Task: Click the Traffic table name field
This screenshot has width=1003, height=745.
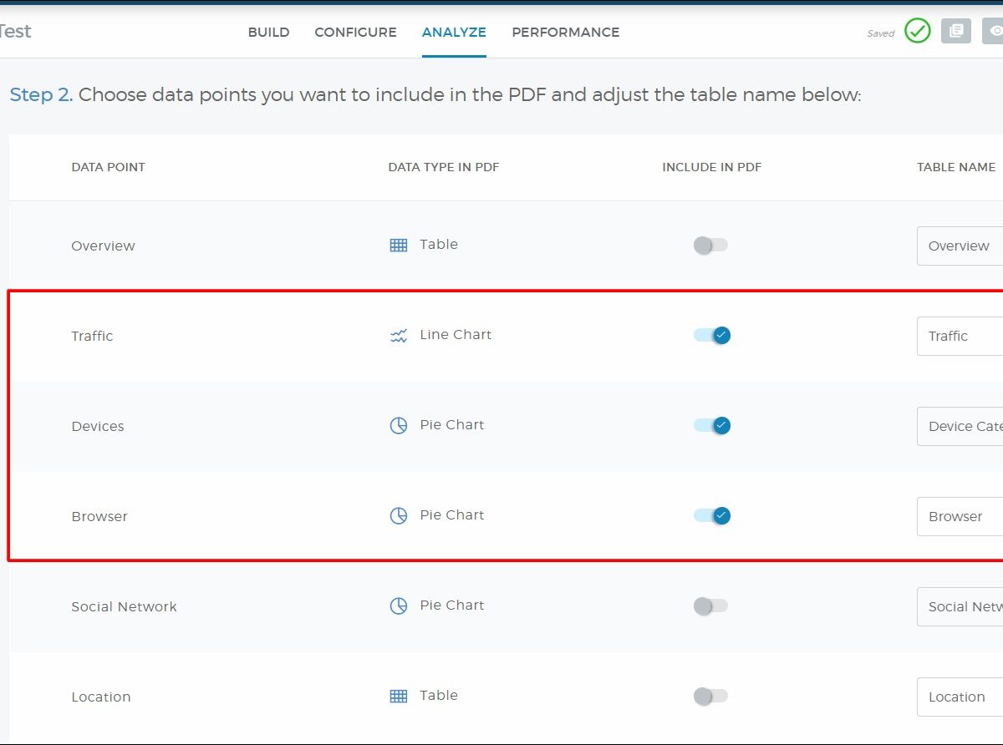Action: [x=960, y=336]
